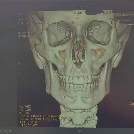Click the 769.7 KB file size label

pyautogui.click(x=7, y=131)
